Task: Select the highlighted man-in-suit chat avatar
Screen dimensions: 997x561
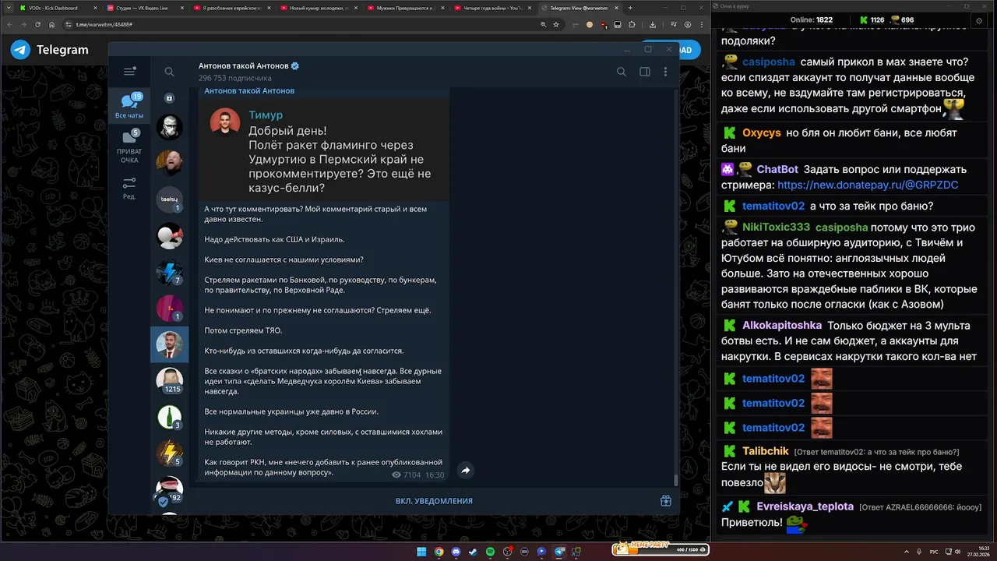Action: tap(169, 344)
